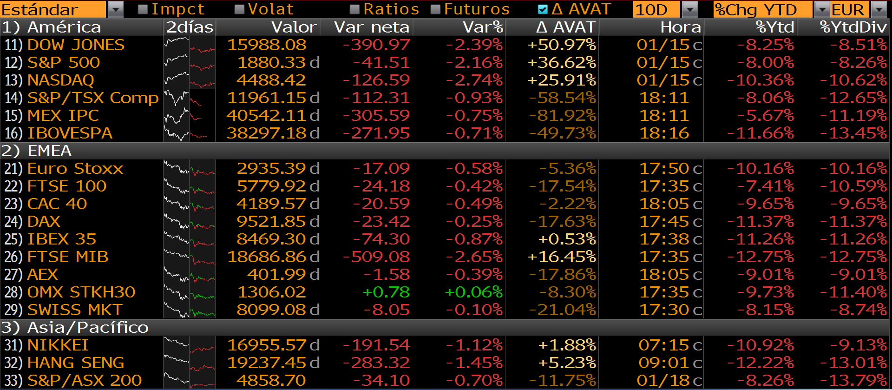Click the HANG SENG mini chart
Viewport: 892px width, 390px height.
pos(189,363)
